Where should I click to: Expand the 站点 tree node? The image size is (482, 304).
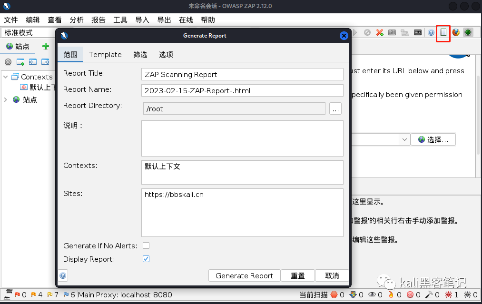(x=6, y=99)
